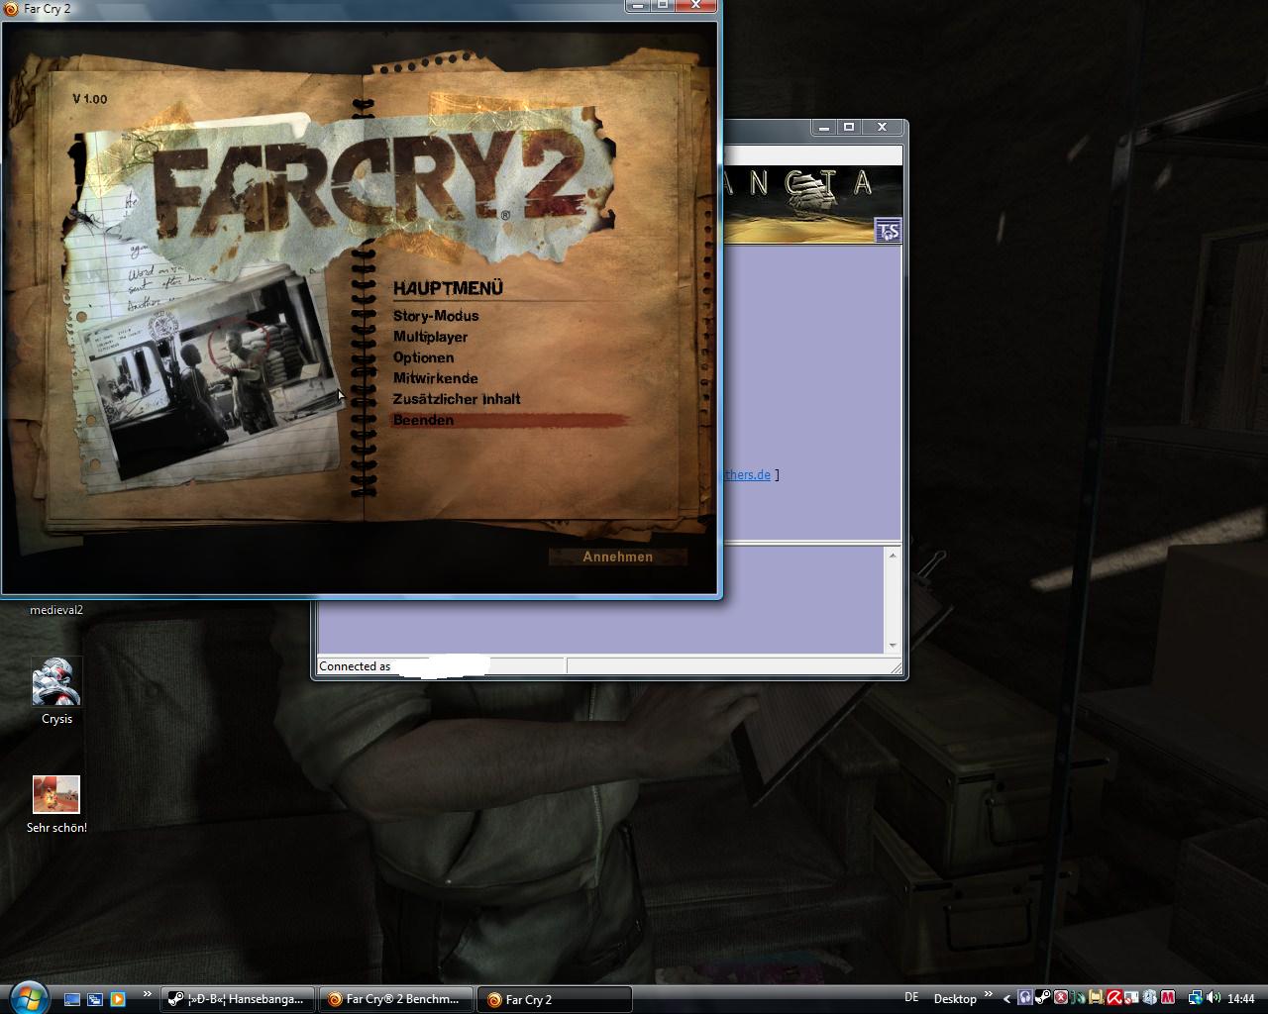Screen dimensions: 1268x1014
Task: Maximize the window behind Far Cry 2
Action: coord(849,127)
